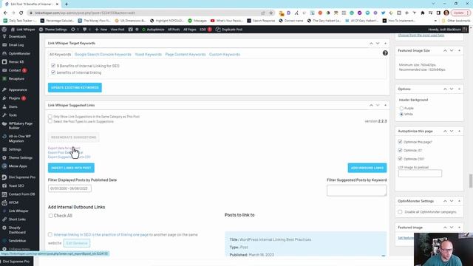The height and width of the screenshot is (266, 473).
Task: Select Purple header background radio
Action: [401, 109]
